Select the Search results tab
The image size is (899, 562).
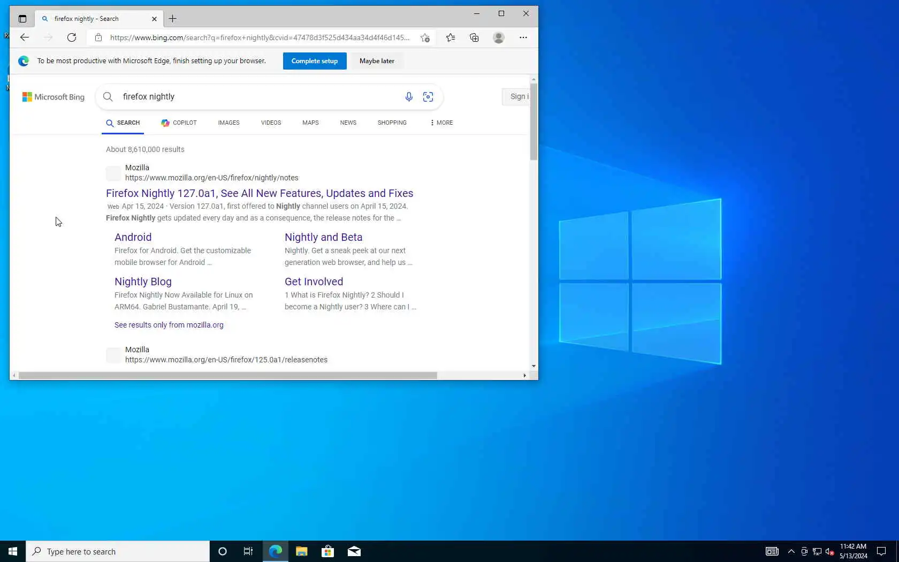pyautogui.click(x=123, y=123)
